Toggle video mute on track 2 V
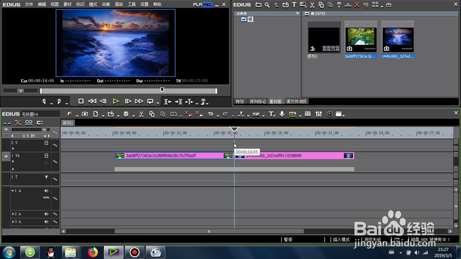 pos(46,142)
